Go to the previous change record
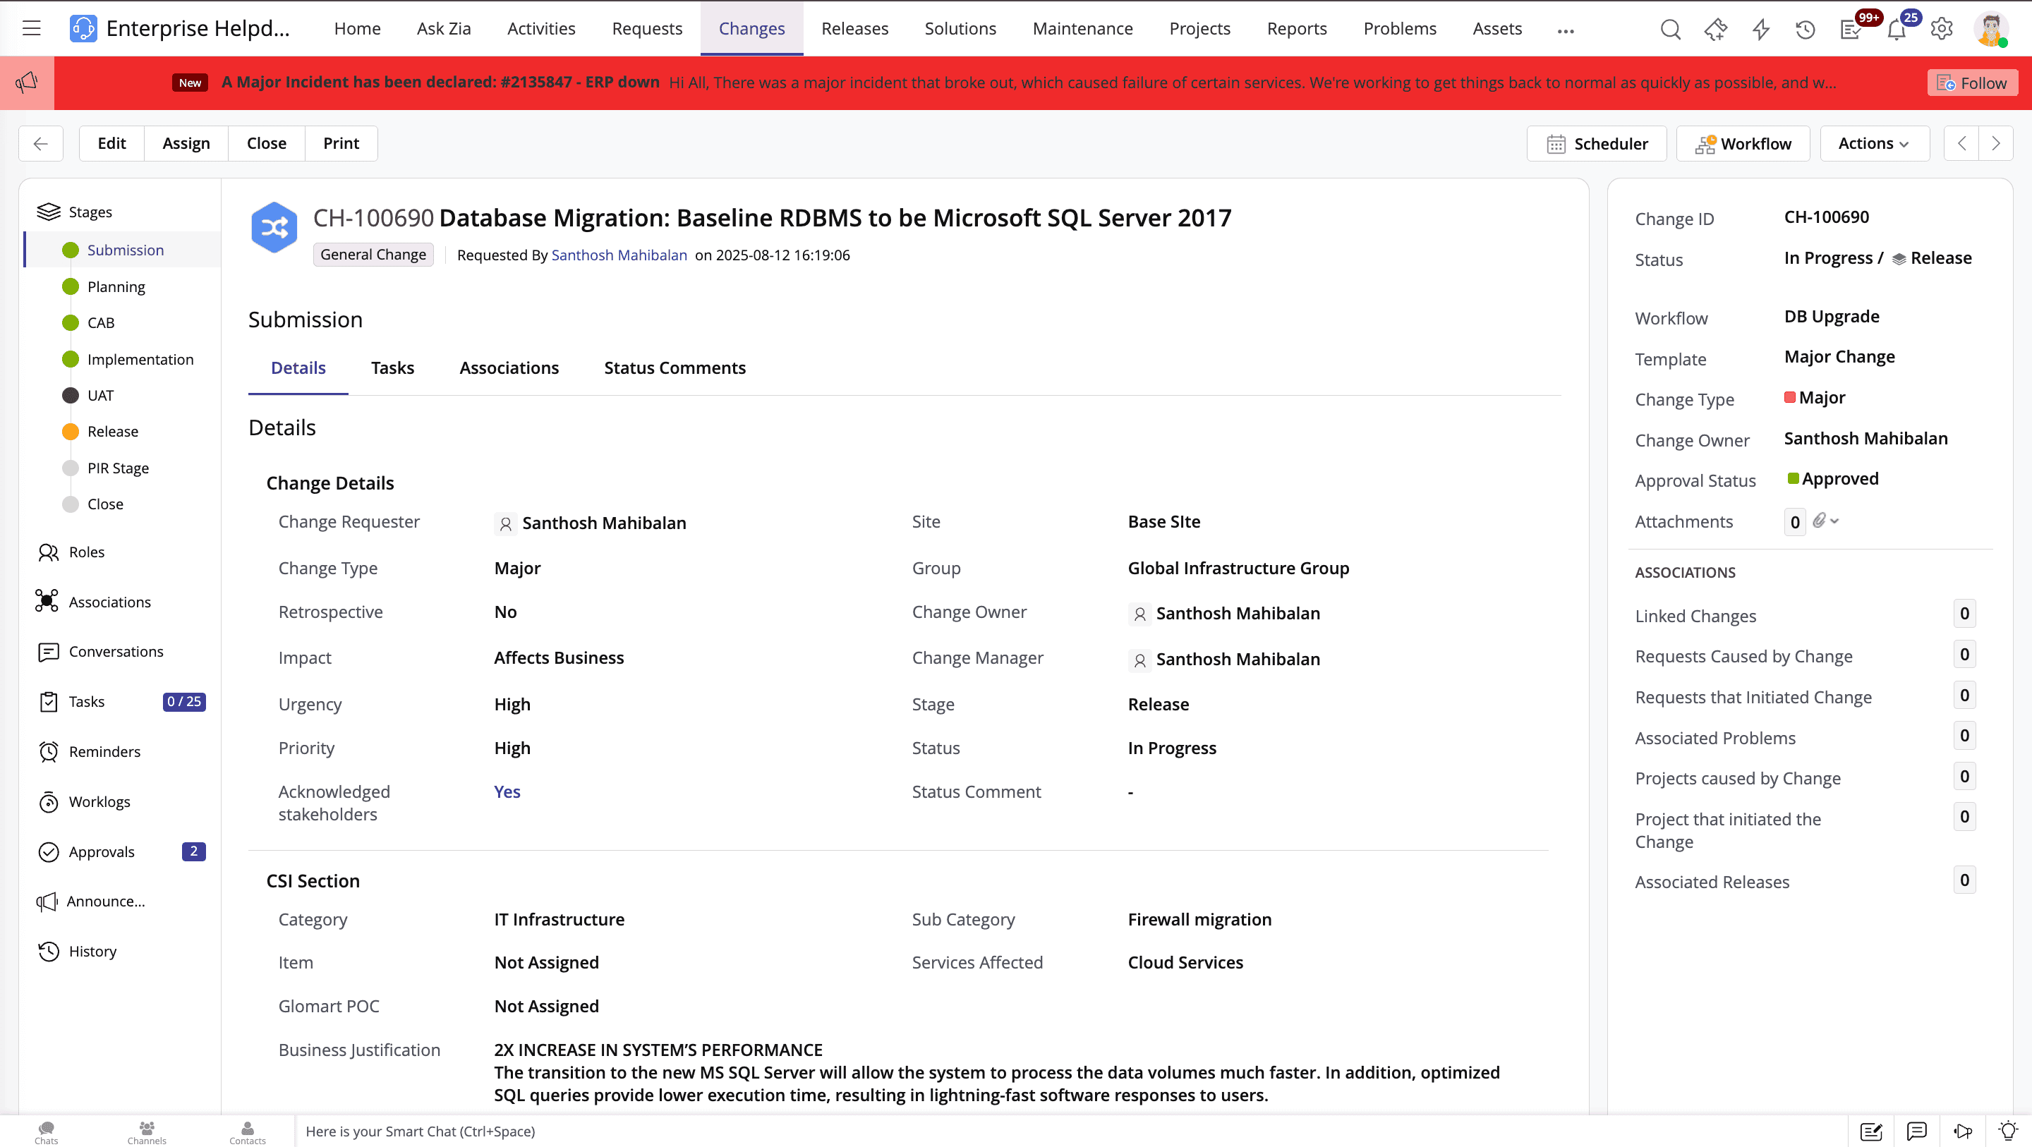The height and width of the screenshot is (1147, 2032). pyautogui.click(x=1961, y=144)
